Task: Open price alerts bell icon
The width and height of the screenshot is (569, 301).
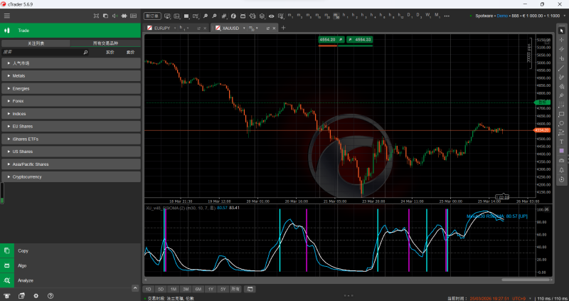Action: 562,170
